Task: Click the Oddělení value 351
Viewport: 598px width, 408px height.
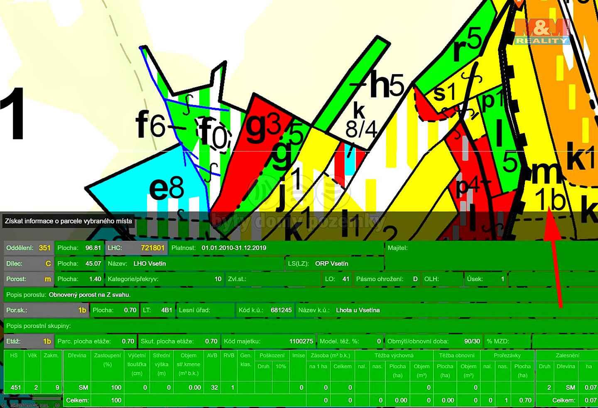Action: pyautogui.click(x=44, y=248)
